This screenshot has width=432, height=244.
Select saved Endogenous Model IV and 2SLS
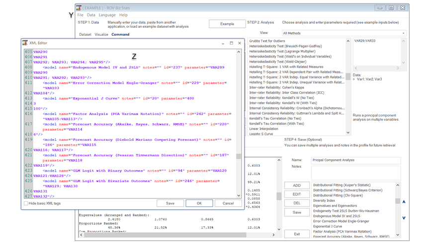[x=337, y=216]
